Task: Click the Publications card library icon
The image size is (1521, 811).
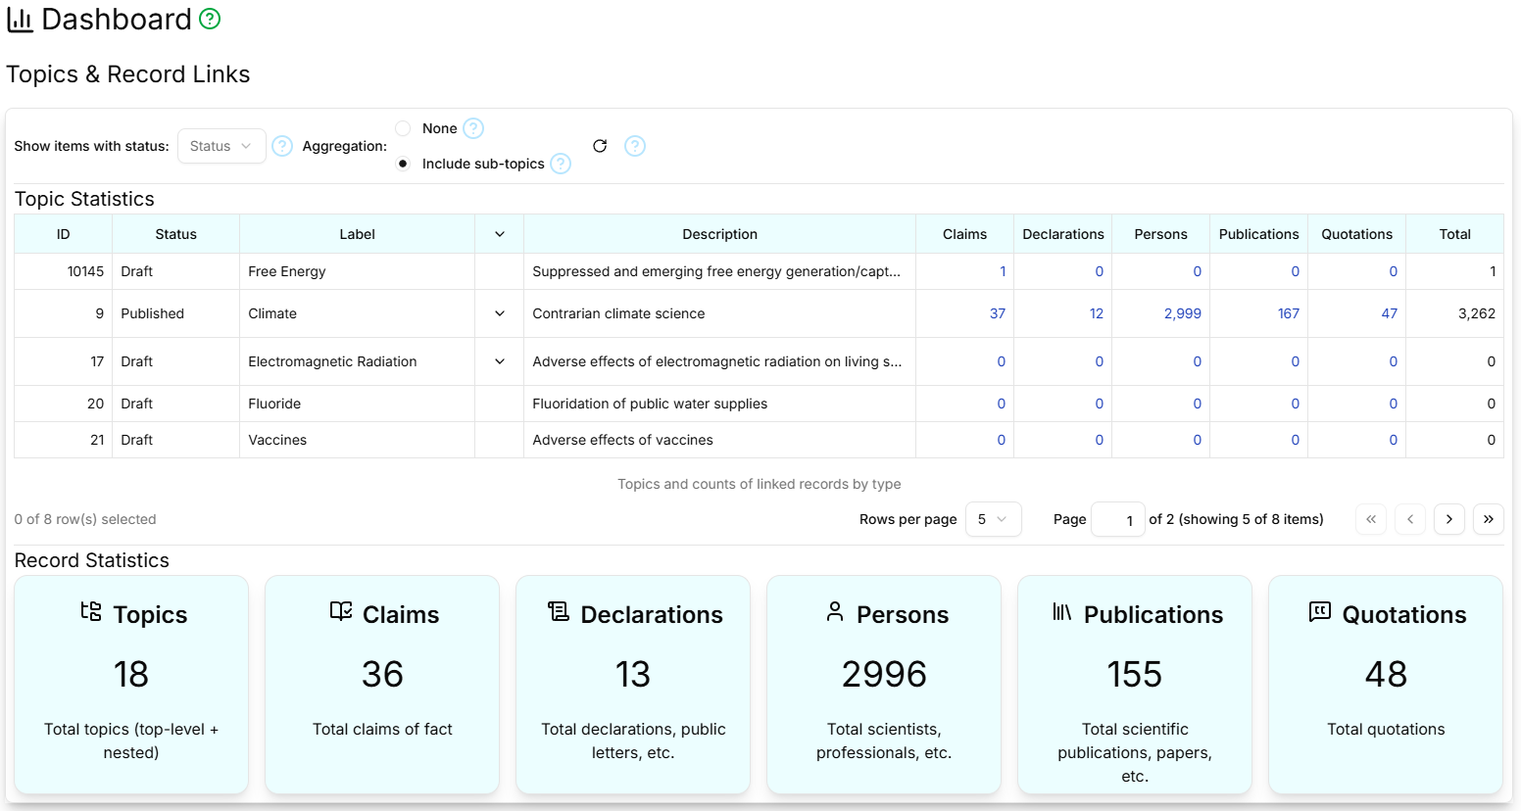Action: [x=1062, y=612]
